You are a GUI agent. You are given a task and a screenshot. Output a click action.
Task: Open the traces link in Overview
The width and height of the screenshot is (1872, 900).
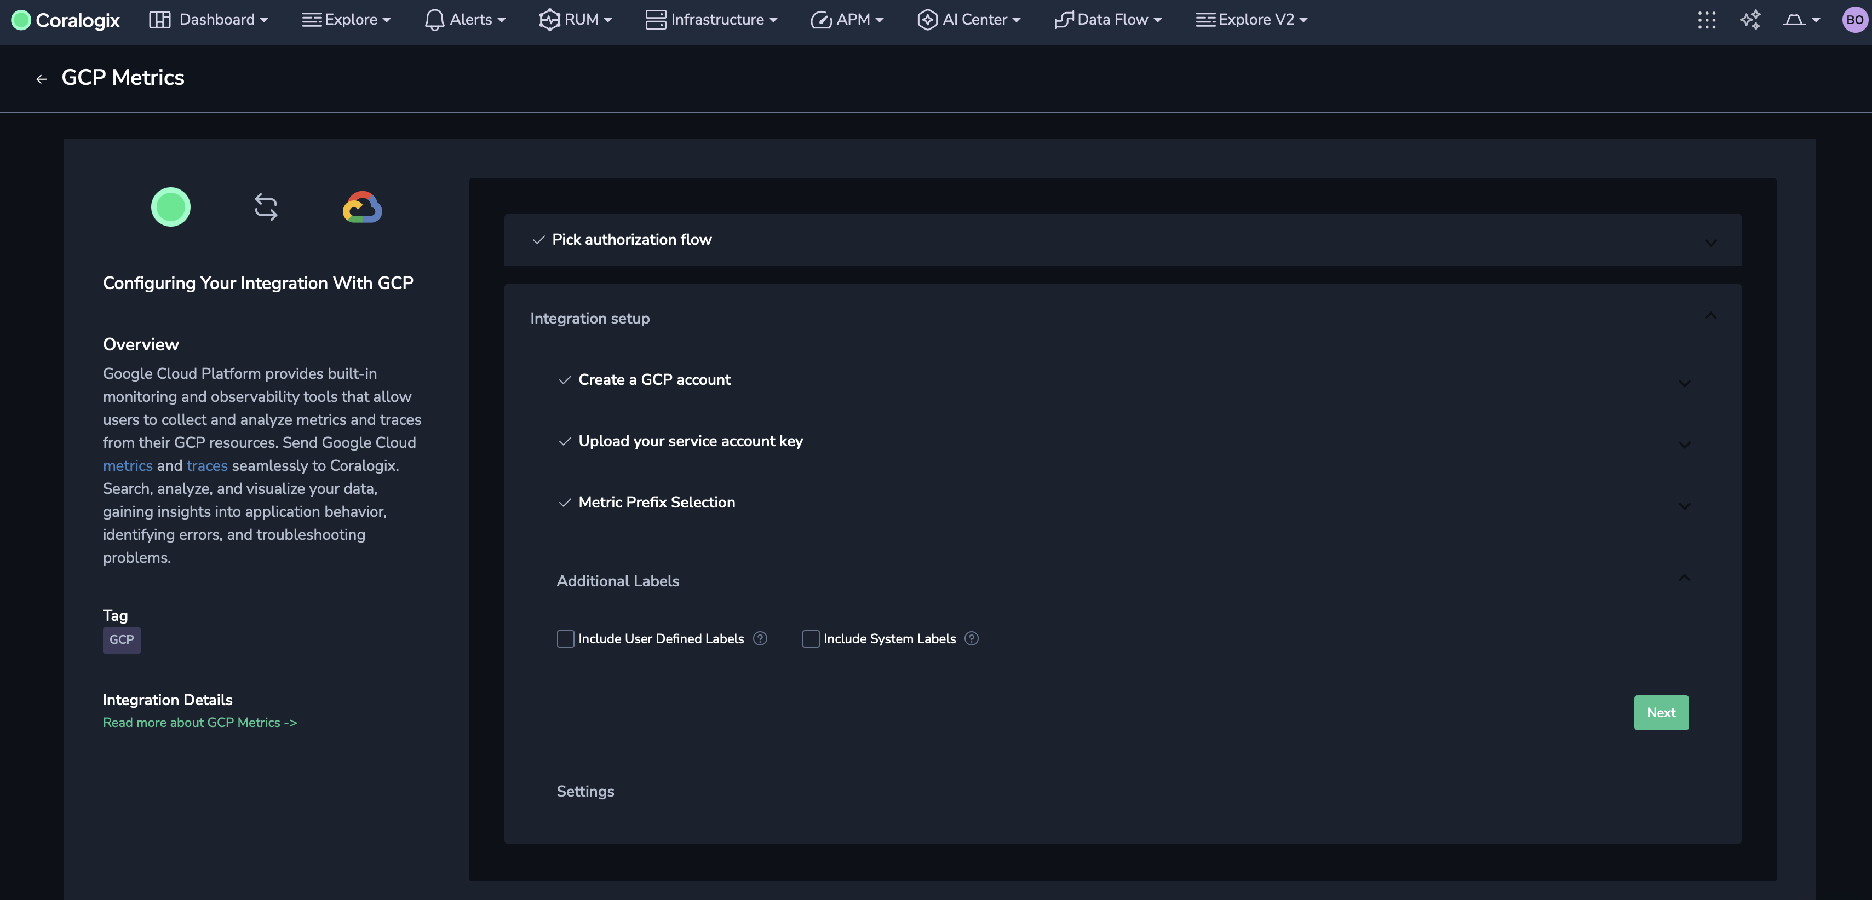tap(207, 466)
